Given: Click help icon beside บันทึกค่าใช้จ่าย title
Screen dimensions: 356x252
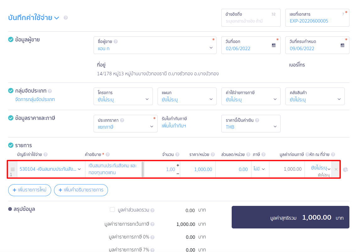Looking at the screenshot, I should click(x=66, y=18).
